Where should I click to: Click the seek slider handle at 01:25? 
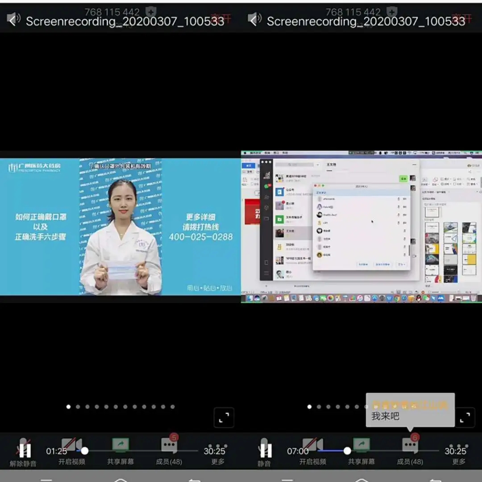coord(85,451)
